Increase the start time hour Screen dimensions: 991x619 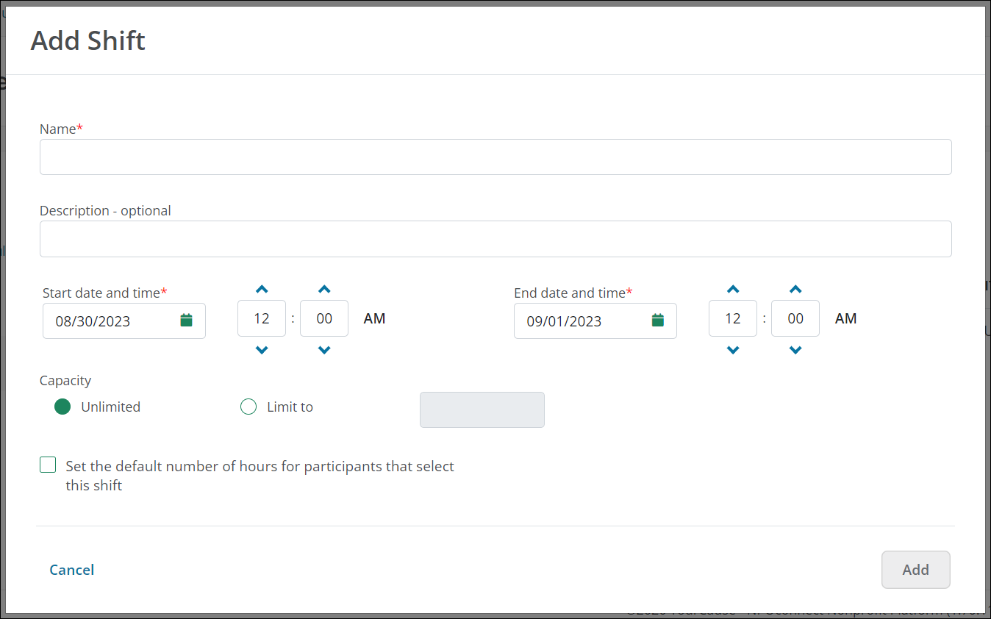(262, 290)
